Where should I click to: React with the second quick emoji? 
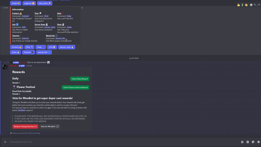242,5
